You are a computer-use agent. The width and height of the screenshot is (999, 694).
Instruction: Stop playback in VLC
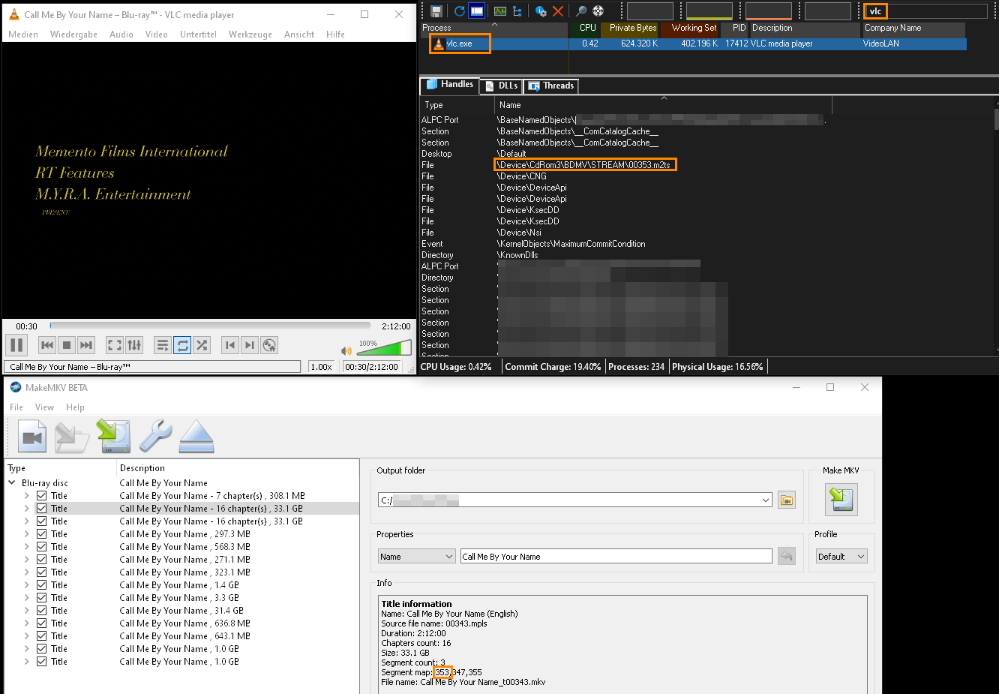tap(67, 345)
